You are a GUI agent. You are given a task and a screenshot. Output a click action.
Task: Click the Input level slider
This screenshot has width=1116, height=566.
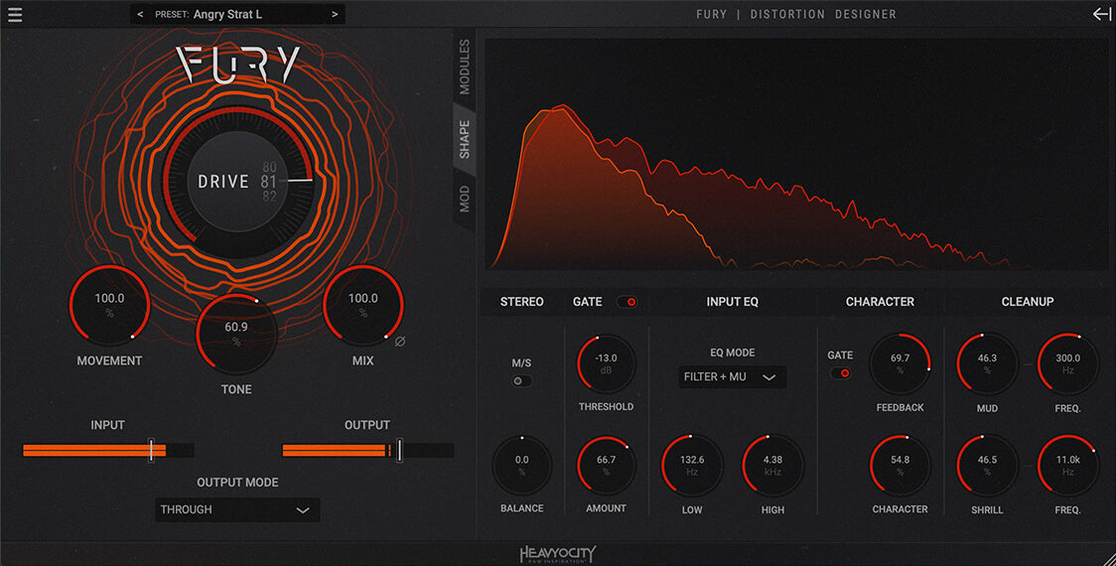click(108, 450)
